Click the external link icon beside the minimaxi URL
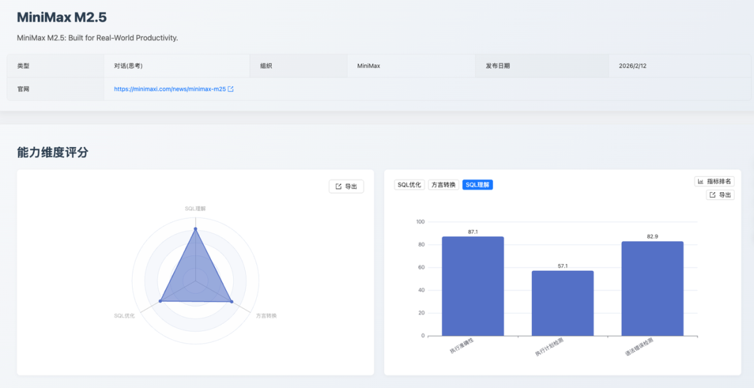The width and height of the screenshot is (754, 388). (x=231, y=89)
